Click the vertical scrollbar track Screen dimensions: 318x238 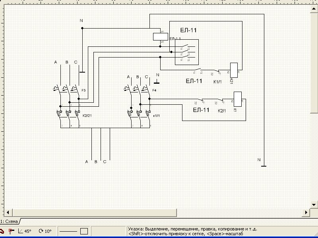click(x=314, y=119)
